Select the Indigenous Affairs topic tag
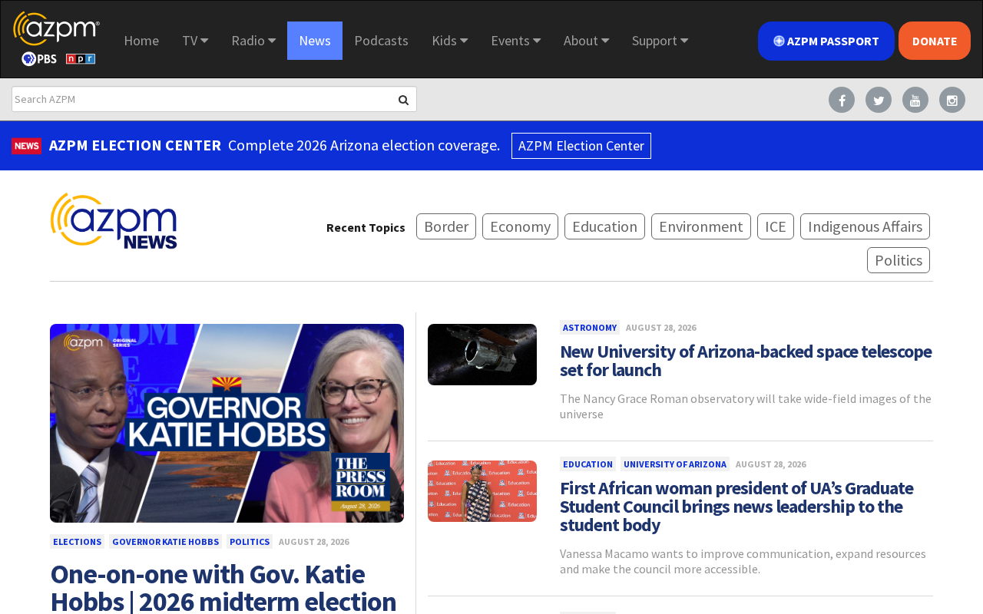Screen dimensions: 983x614 point(865,226)
